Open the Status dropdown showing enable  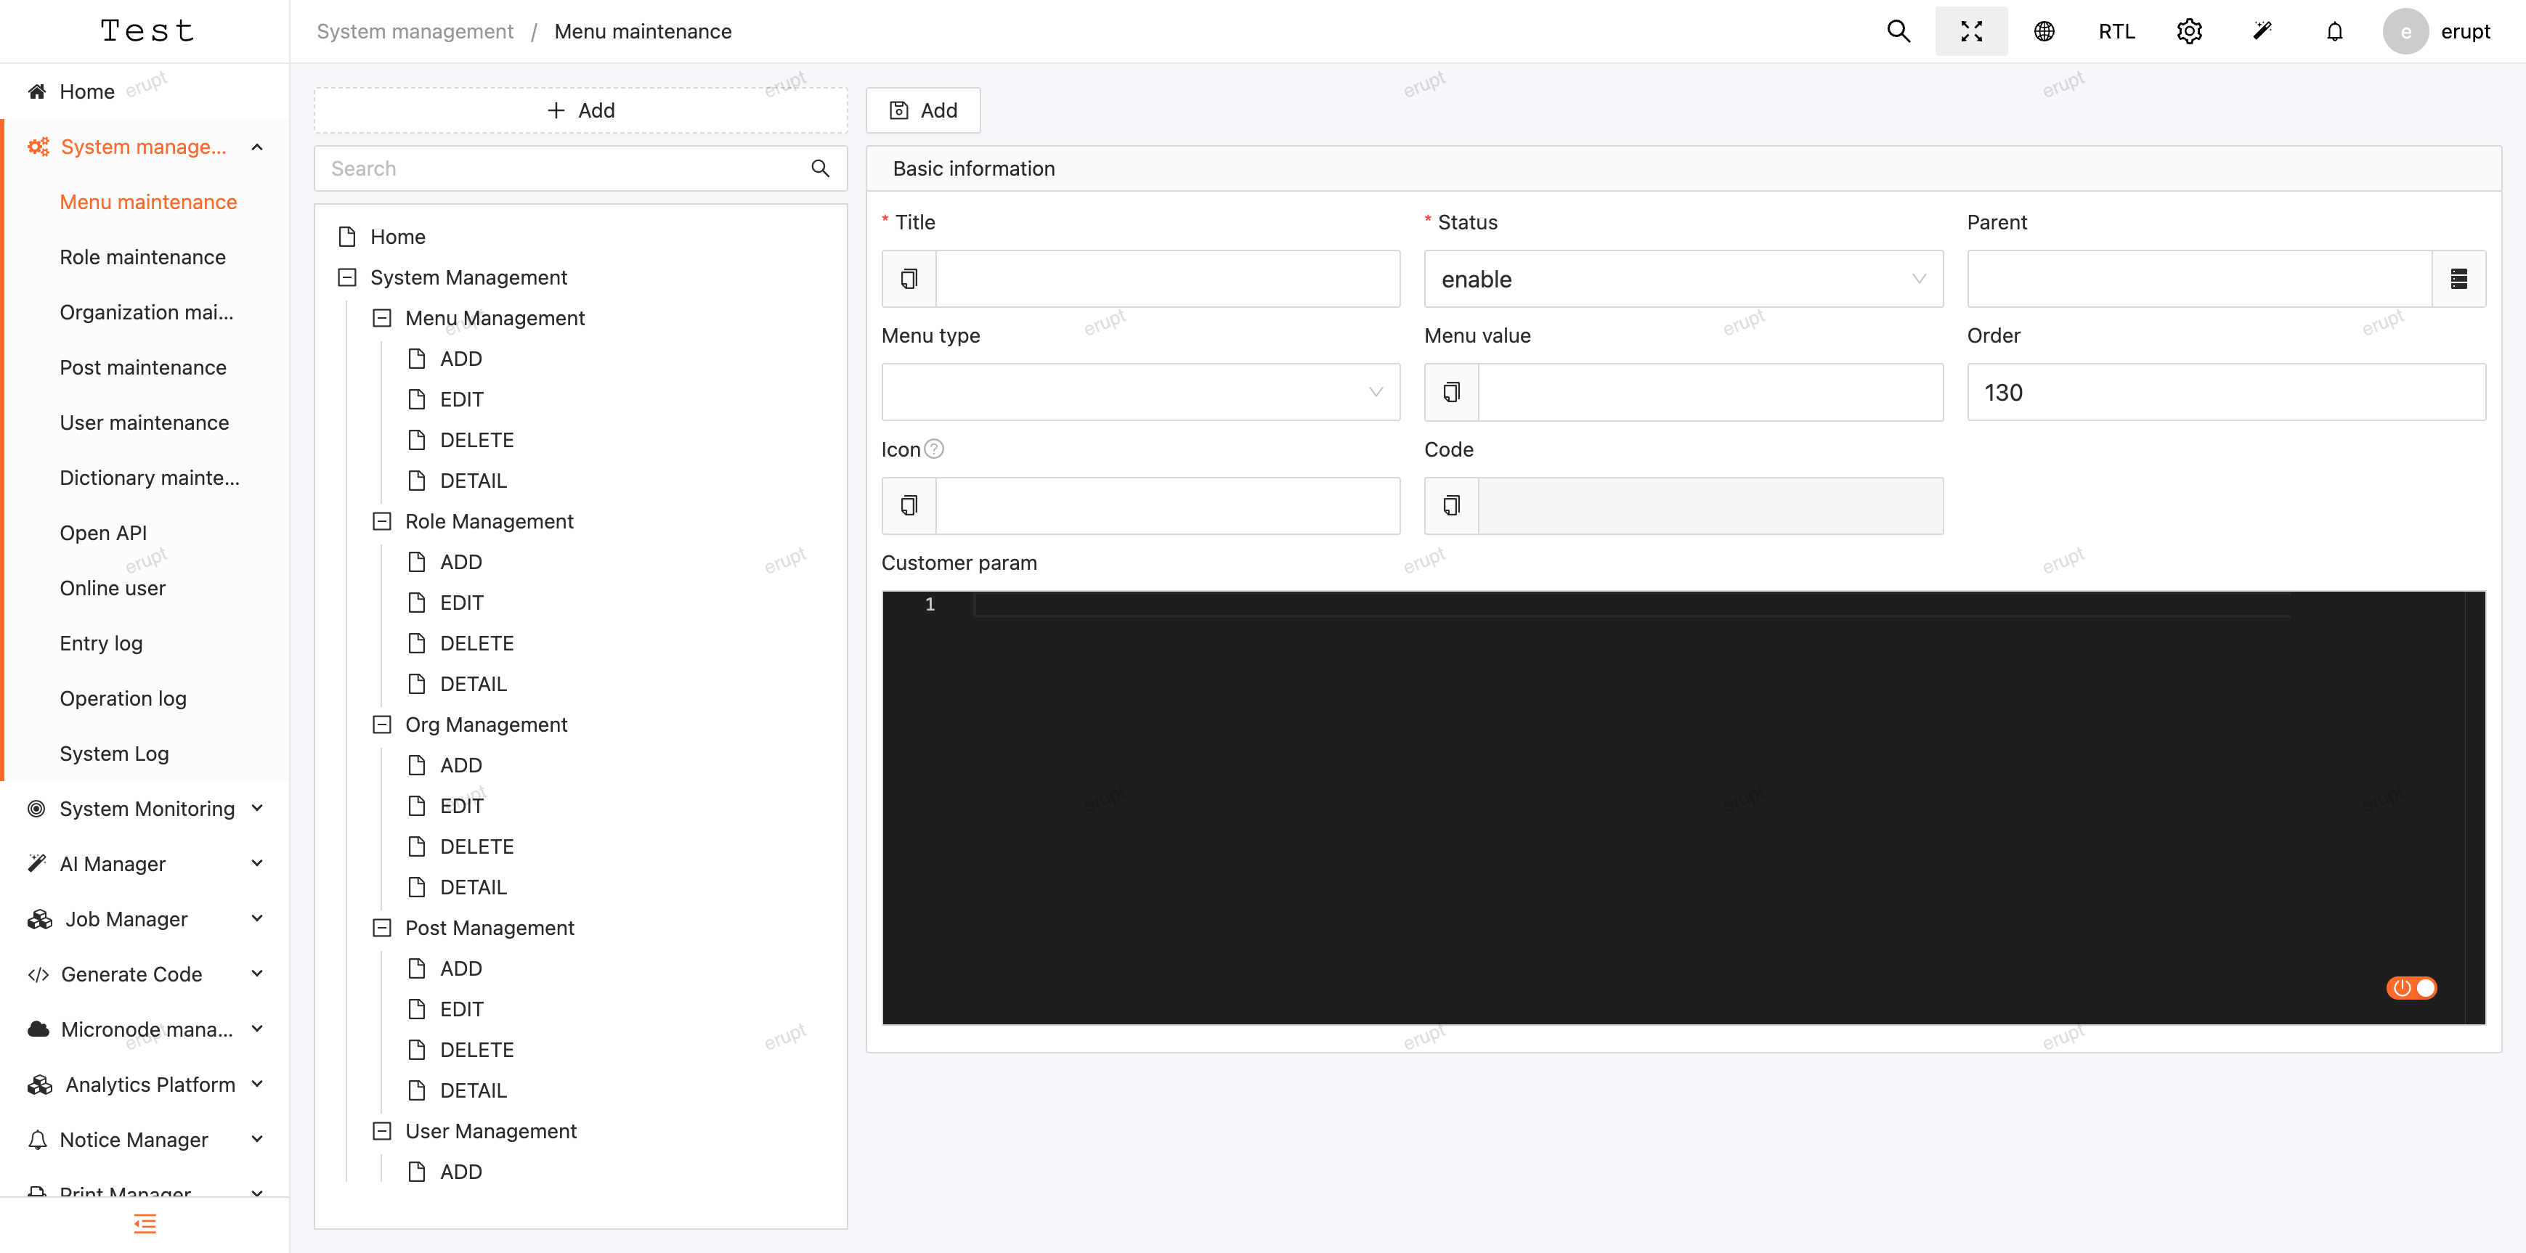tap(1683, 279)
